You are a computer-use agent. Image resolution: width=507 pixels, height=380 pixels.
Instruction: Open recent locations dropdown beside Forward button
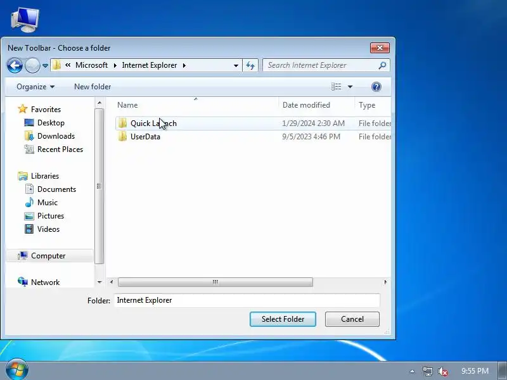(45, 66)
